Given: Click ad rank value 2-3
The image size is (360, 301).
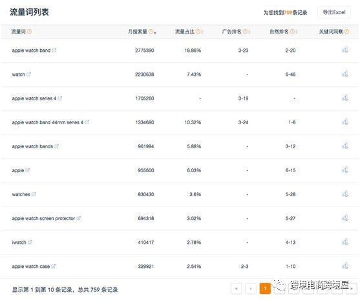Looking at the screenshot, I should tap(244, 266).
